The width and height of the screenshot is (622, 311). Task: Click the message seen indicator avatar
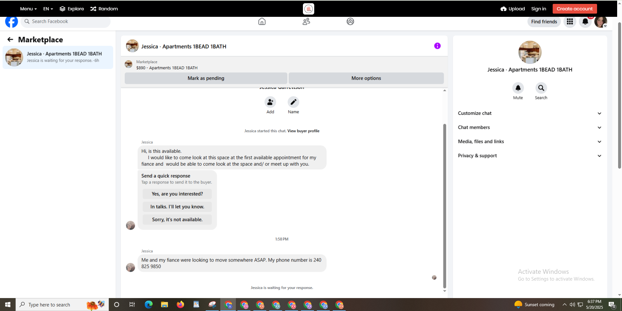(x=434, y=277)
